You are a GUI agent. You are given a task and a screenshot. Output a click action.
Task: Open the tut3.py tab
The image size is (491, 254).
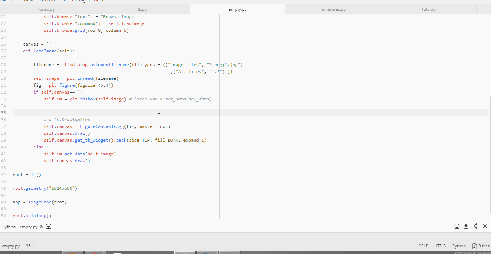[428, 9]
